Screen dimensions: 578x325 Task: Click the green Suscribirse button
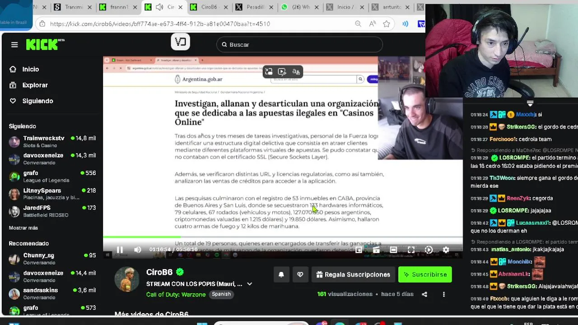tap(425, 274)
